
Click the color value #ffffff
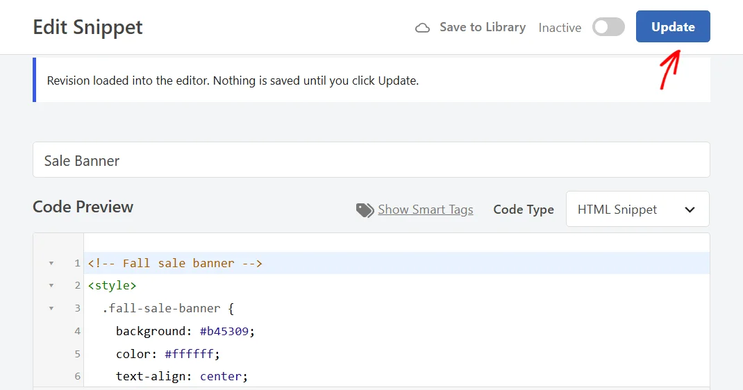pos(189,353)
